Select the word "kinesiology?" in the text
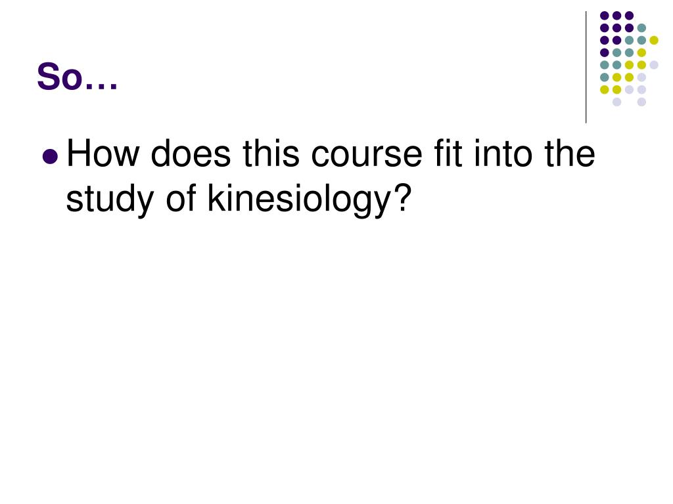 pyautogui.click(x=310, y=199)
